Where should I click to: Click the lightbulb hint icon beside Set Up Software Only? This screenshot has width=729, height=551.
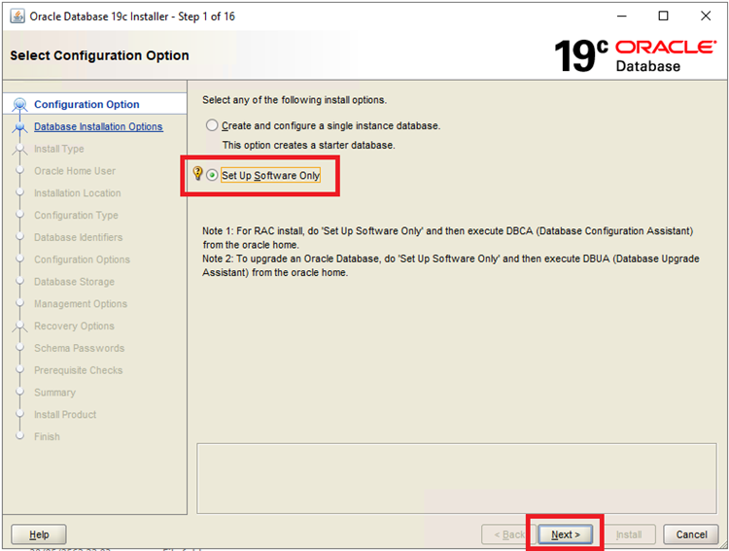click(197, 173)
